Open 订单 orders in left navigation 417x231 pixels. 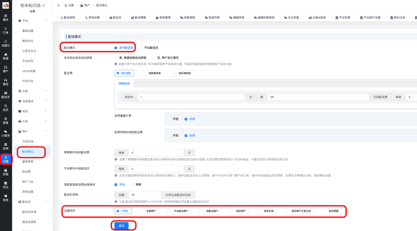6,31
